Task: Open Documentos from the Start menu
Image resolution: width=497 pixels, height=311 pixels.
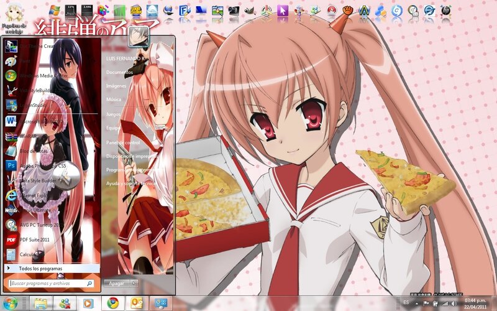Action: pyautogui.click(x=119, y=72)
